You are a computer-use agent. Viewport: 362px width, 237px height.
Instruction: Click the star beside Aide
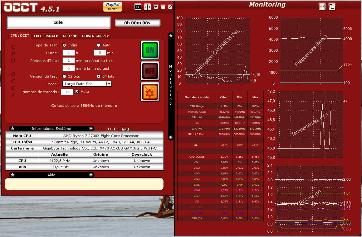13,175
